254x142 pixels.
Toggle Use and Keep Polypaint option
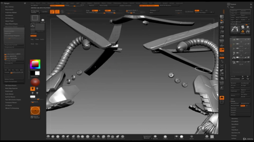pos(14,36)
